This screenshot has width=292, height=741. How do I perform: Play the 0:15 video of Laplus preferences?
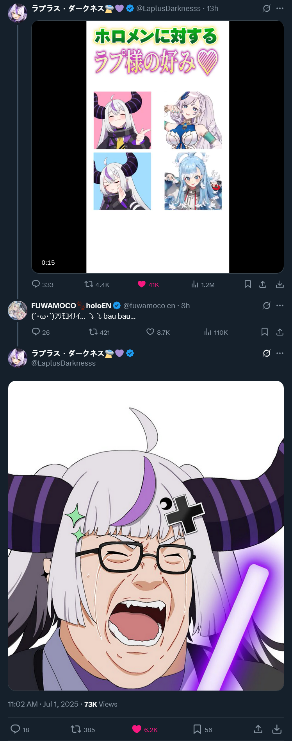click(x=158, y=147)
